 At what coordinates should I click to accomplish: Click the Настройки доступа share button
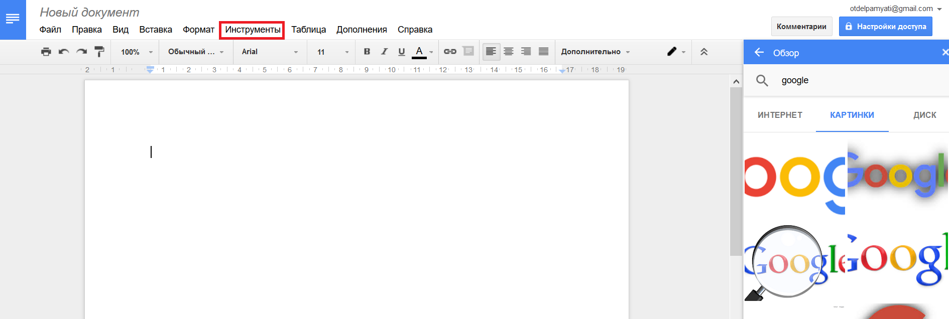886,27
